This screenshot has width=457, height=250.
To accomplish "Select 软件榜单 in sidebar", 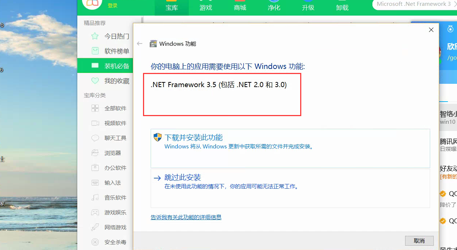I will (x=117, y=51).
